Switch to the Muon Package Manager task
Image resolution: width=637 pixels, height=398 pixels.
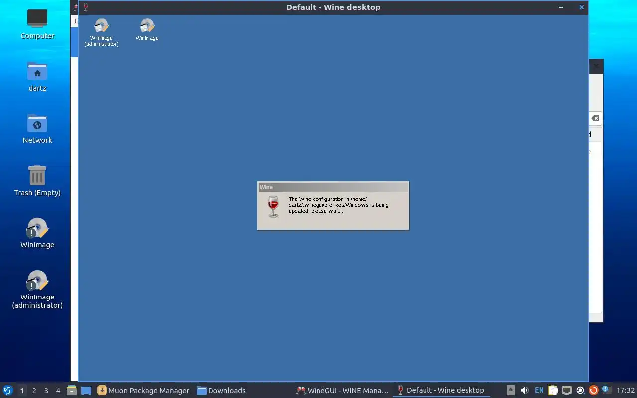pyautogui.click(x=143, y=391)
